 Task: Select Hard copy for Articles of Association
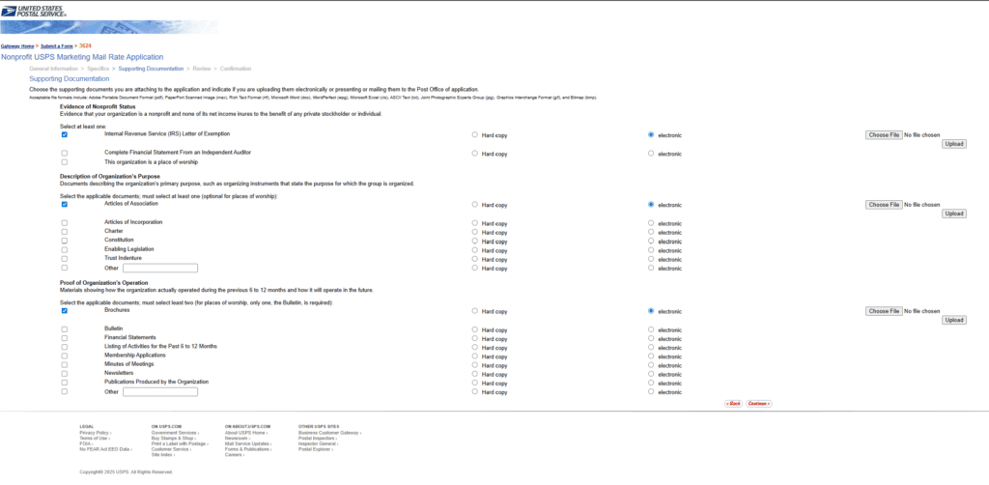[475, 205]
